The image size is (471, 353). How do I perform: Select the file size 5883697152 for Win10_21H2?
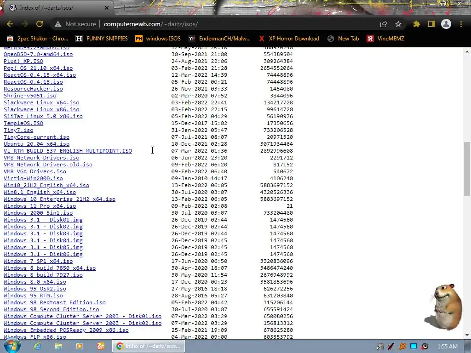(x=276, y=186)
